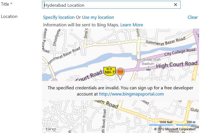The height and width of the screenshot is (133, 204).
Task: Clear the Title field with the X icon
Action: tap(175, 5)
